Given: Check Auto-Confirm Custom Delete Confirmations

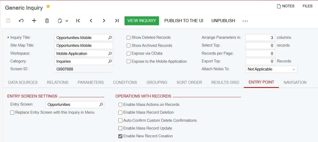Looking at the screenshot, I should click(120, 120).
